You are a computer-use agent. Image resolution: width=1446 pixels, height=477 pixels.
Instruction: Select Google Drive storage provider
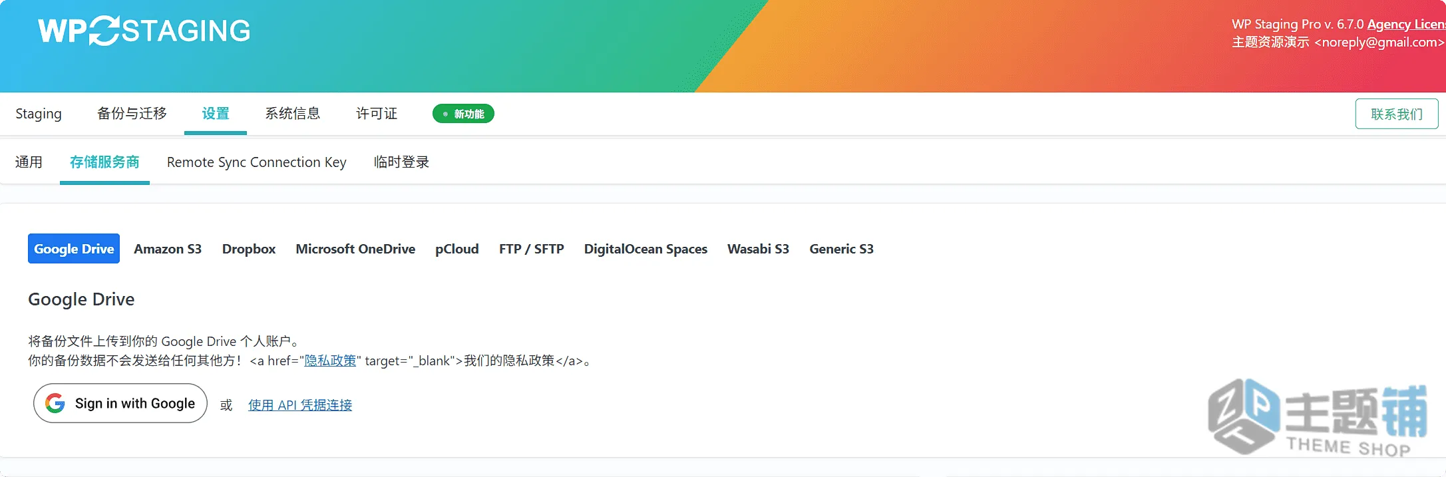74,248
